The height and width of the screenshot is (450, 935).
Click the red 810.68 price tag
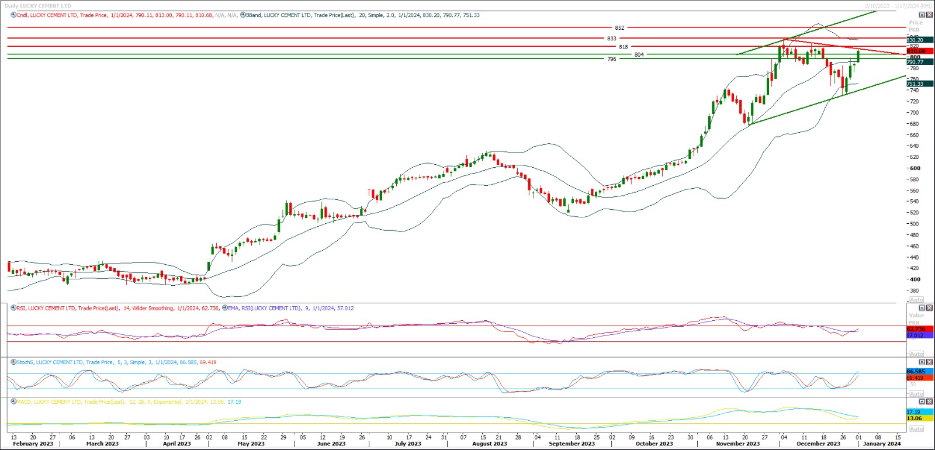pyautogui.click(x=916, y=51)
